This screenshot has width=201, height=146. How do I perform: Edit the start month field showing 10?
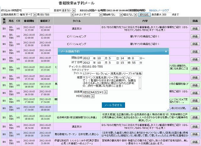(x=100, y=58)
